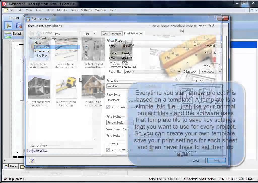Viewport: 258px width, 183px height.
Task: Toggle ANGLESNAP in the status bar
Action: (207, 179)
